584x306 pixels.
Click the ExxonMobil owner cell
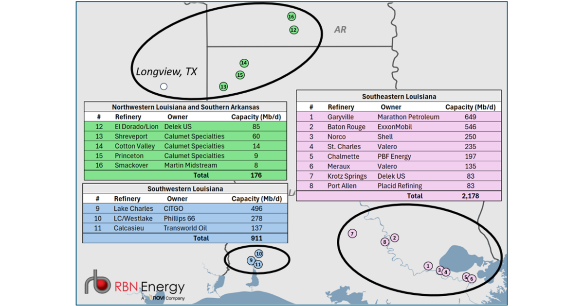(395, 127)
